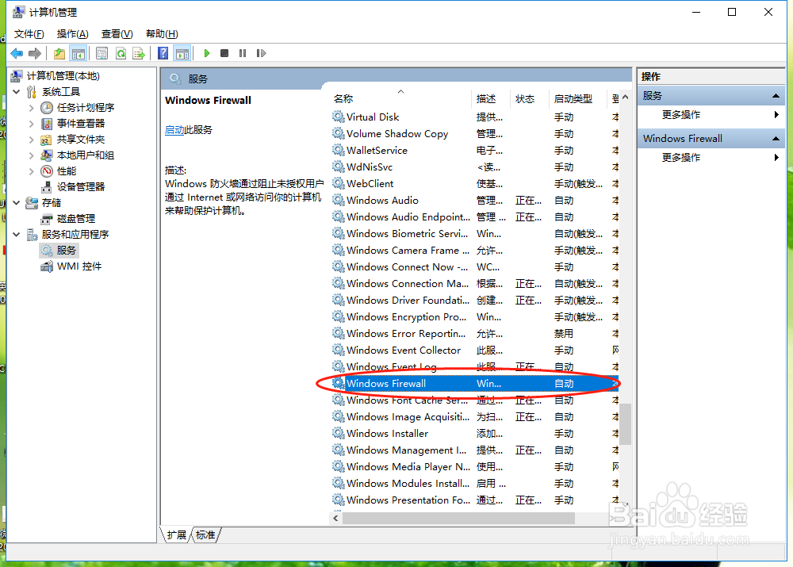793x567 pixels.
Task: Open 更多操作 under 服务 actions
Action: (x=681, y=115)
